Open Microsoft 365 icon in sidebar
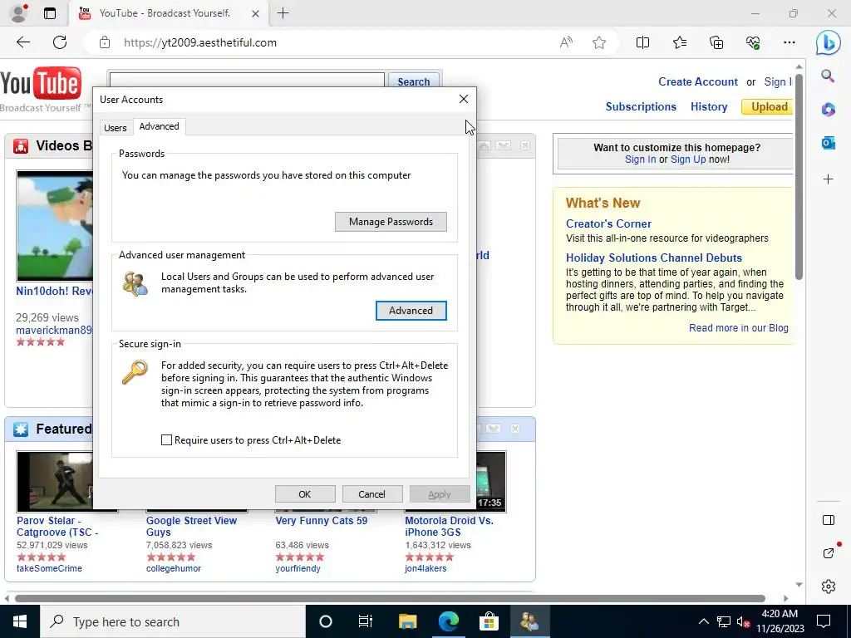This screenshot has width=851, height=638. pyautogui.click(x=829, y=110)
